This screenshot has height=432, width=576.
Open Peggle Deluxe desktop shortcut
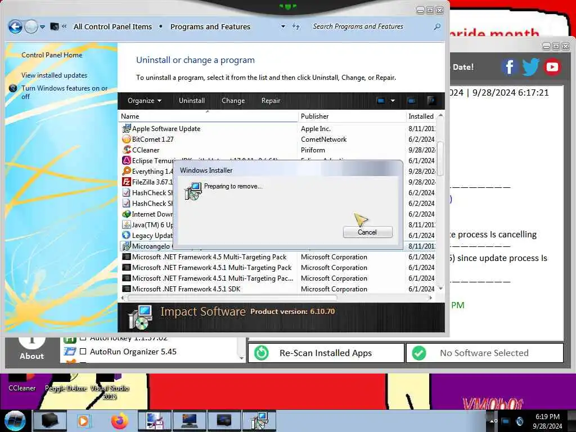(66, 383)
